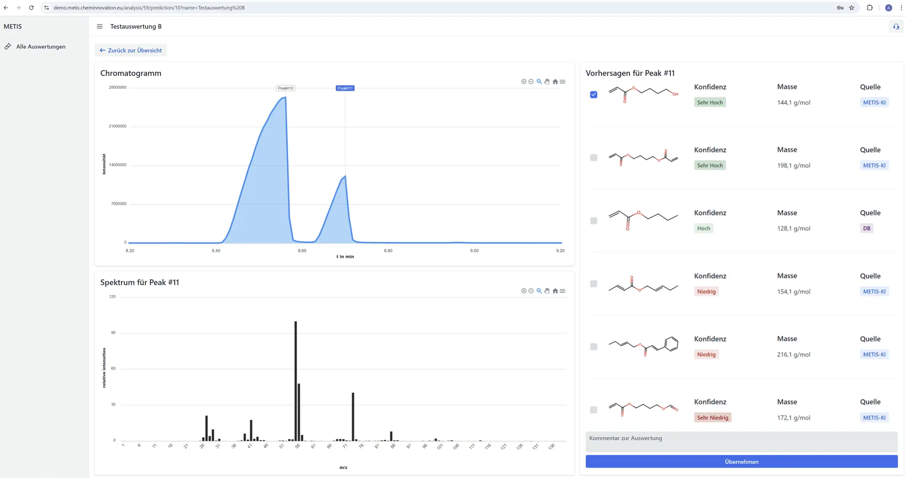906x478 pixels.
Task: Click the Übernehmen button
Action: [x=741, y=462]
